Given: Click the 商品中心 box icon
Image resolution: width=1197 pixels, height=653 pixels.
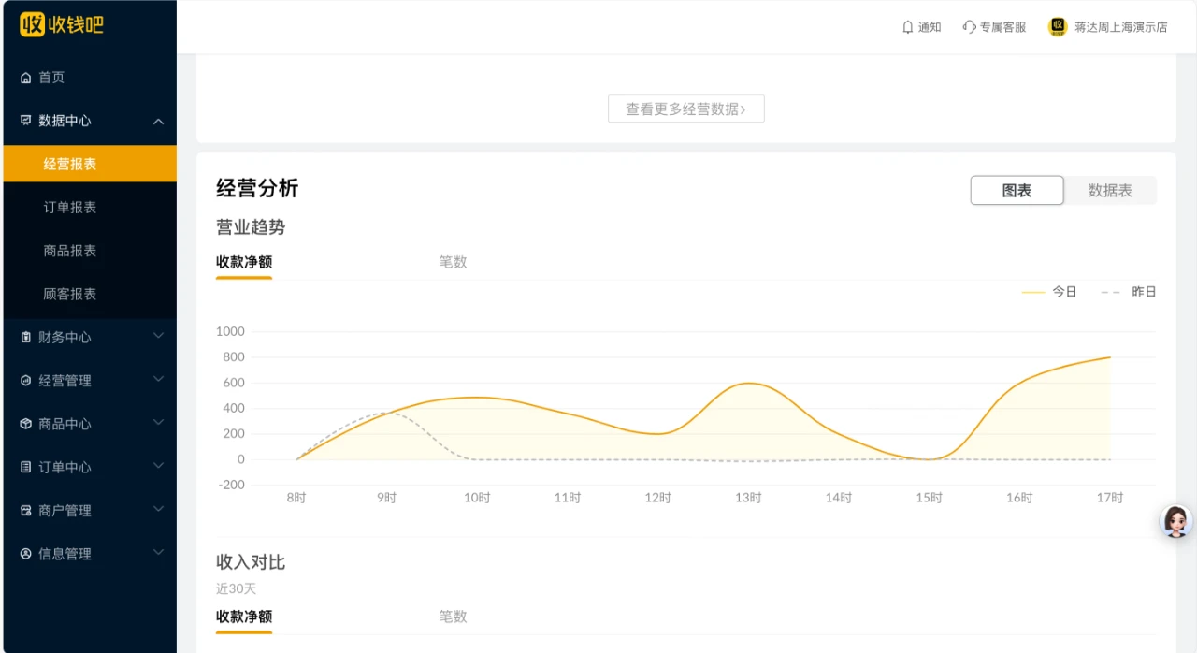Looking at the screenshot, I should click(x=26, y=424).
